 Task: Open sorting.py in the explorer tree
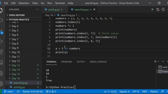tap(24, 87)
